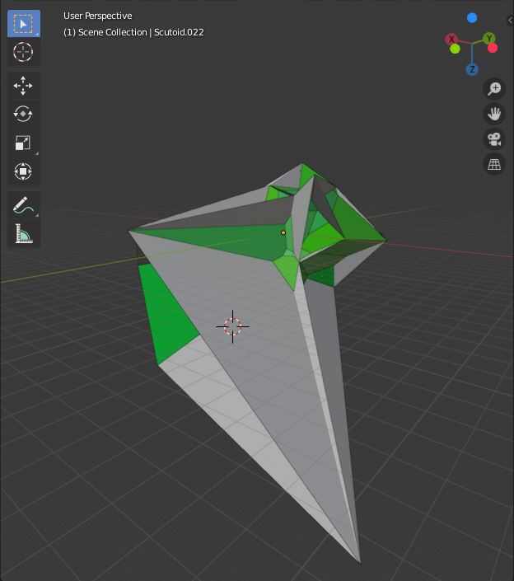Click the red X axis gizmo label
514x581 pixels.
coord(451,39)
